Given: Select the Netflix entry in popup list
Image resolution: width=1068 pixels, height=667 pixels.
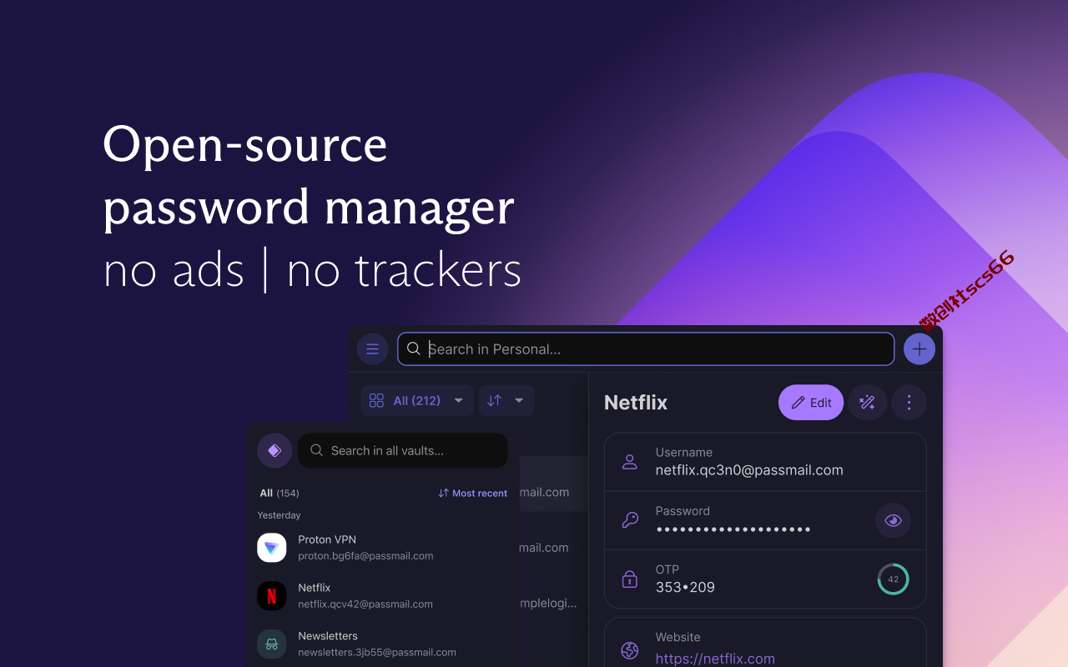Looking at the screenshot, I should click(x=382, y=596).
